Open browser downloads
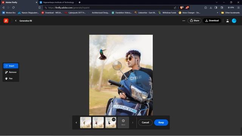 pos(211,8)
